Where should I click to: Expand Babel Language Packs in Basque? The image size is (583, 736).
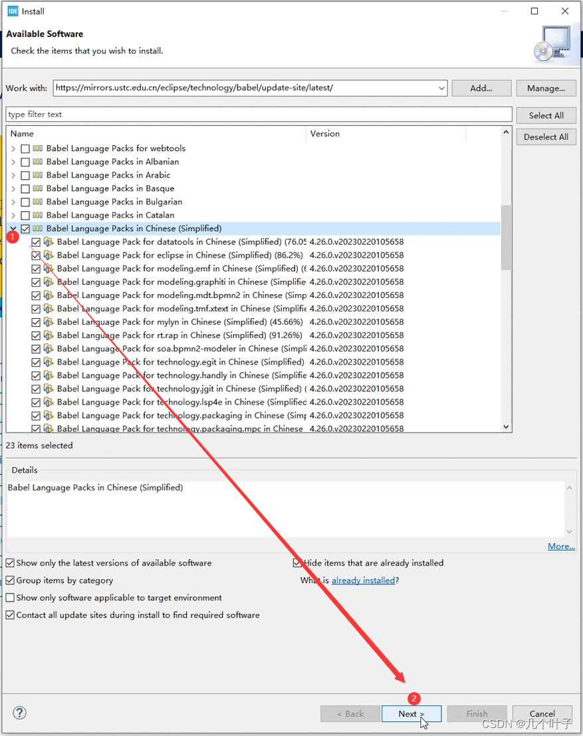tap(13, 189)
